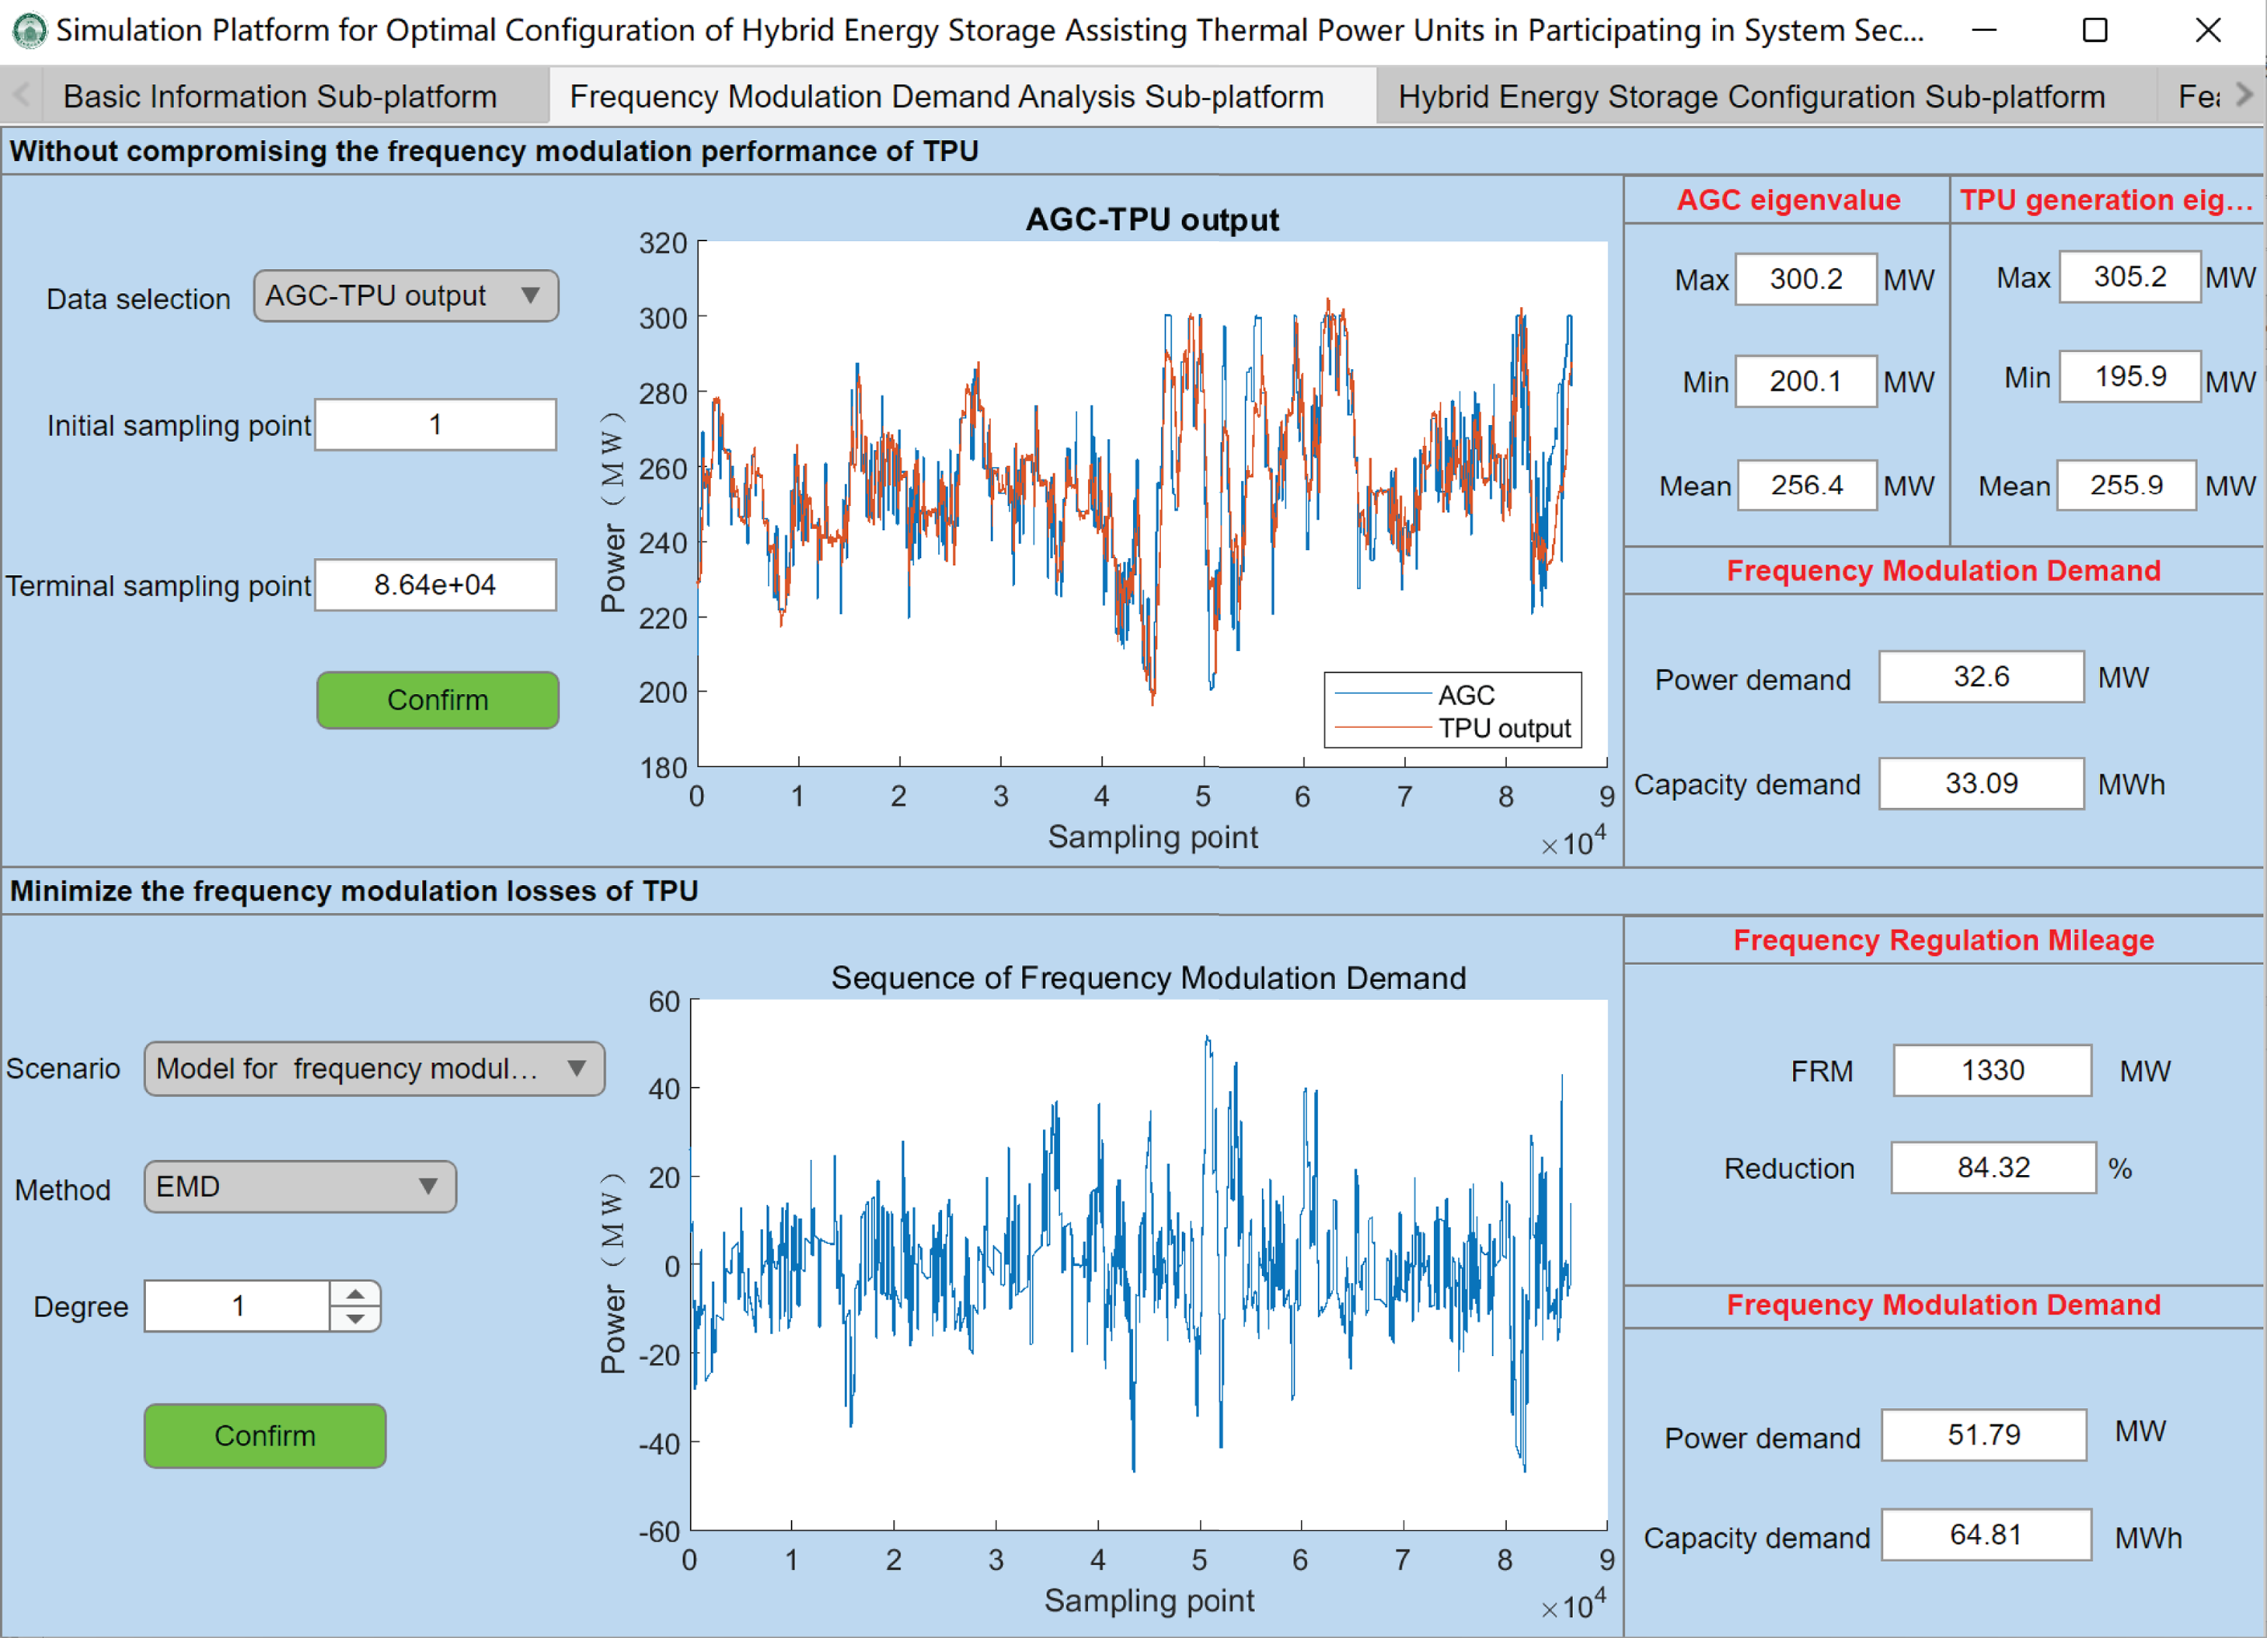2267x1638 pixels.
Task: Increase Degree with the up spinner arrow
Action: point(355,1295)
